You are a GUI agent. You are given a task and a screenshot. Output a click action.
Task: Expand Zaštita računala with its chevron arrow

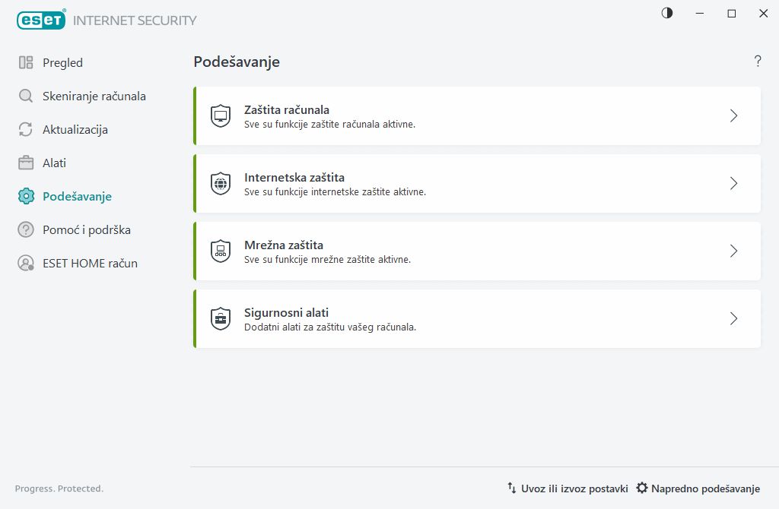pos(733,116)
